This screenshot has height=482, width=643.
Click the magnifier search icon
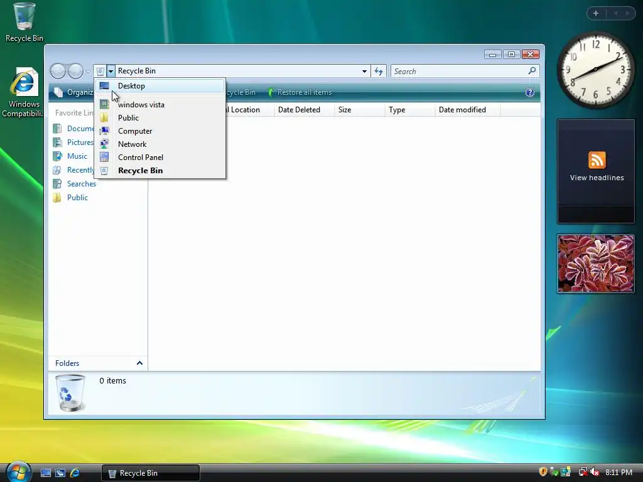coord(532,71)
